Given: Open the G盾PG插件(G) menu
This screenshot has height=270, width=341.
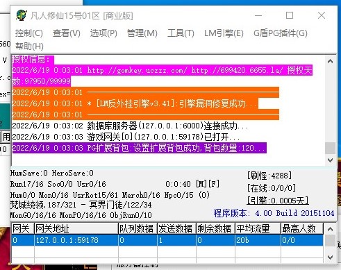Looking at the screenshot, I should 281,33.
